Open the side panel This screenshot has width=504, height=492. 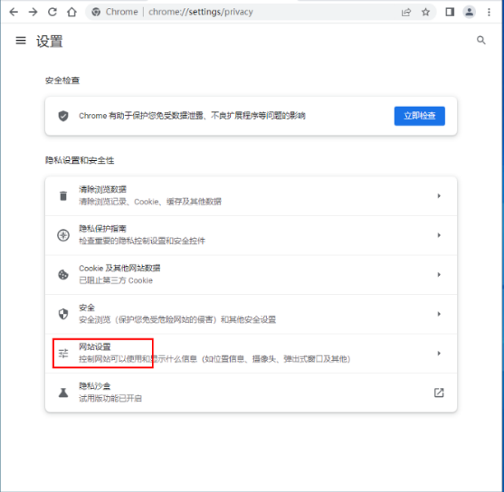click(450, 13)
